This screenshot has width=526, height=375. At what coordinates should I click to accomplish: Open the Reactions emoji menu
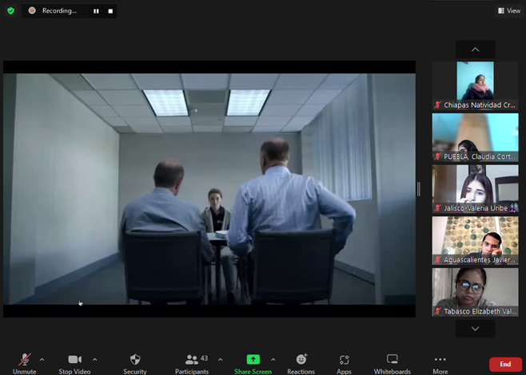point(301,364)
